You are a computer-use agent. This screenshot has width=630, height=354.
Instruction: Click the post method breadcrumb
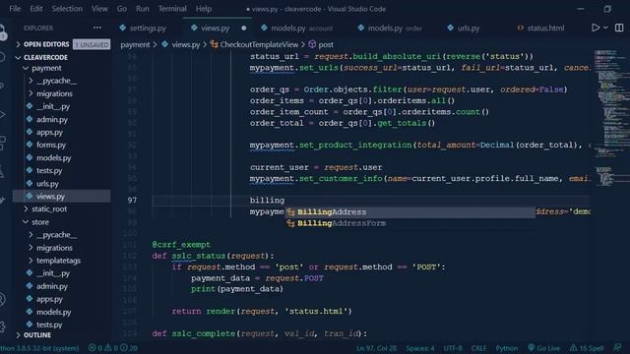(321, 44)
